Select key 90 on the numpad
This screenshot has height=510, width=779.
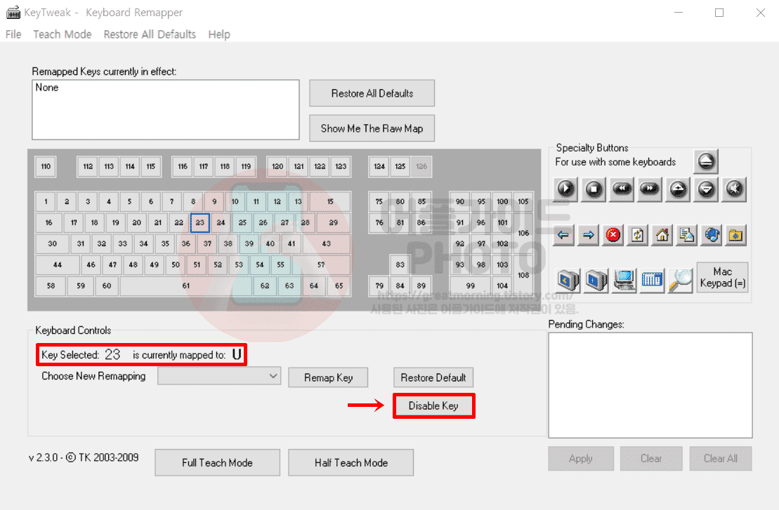[460, 201]
